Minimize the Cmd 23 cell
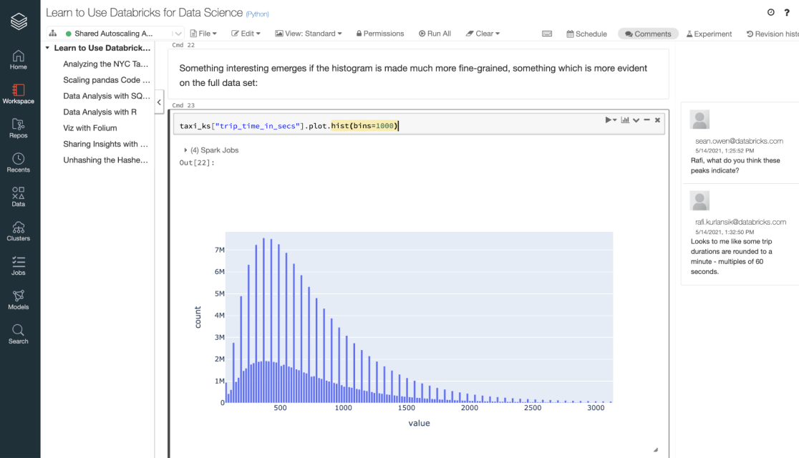The height and width of the screenshot is (458, 799). [647, 120]
